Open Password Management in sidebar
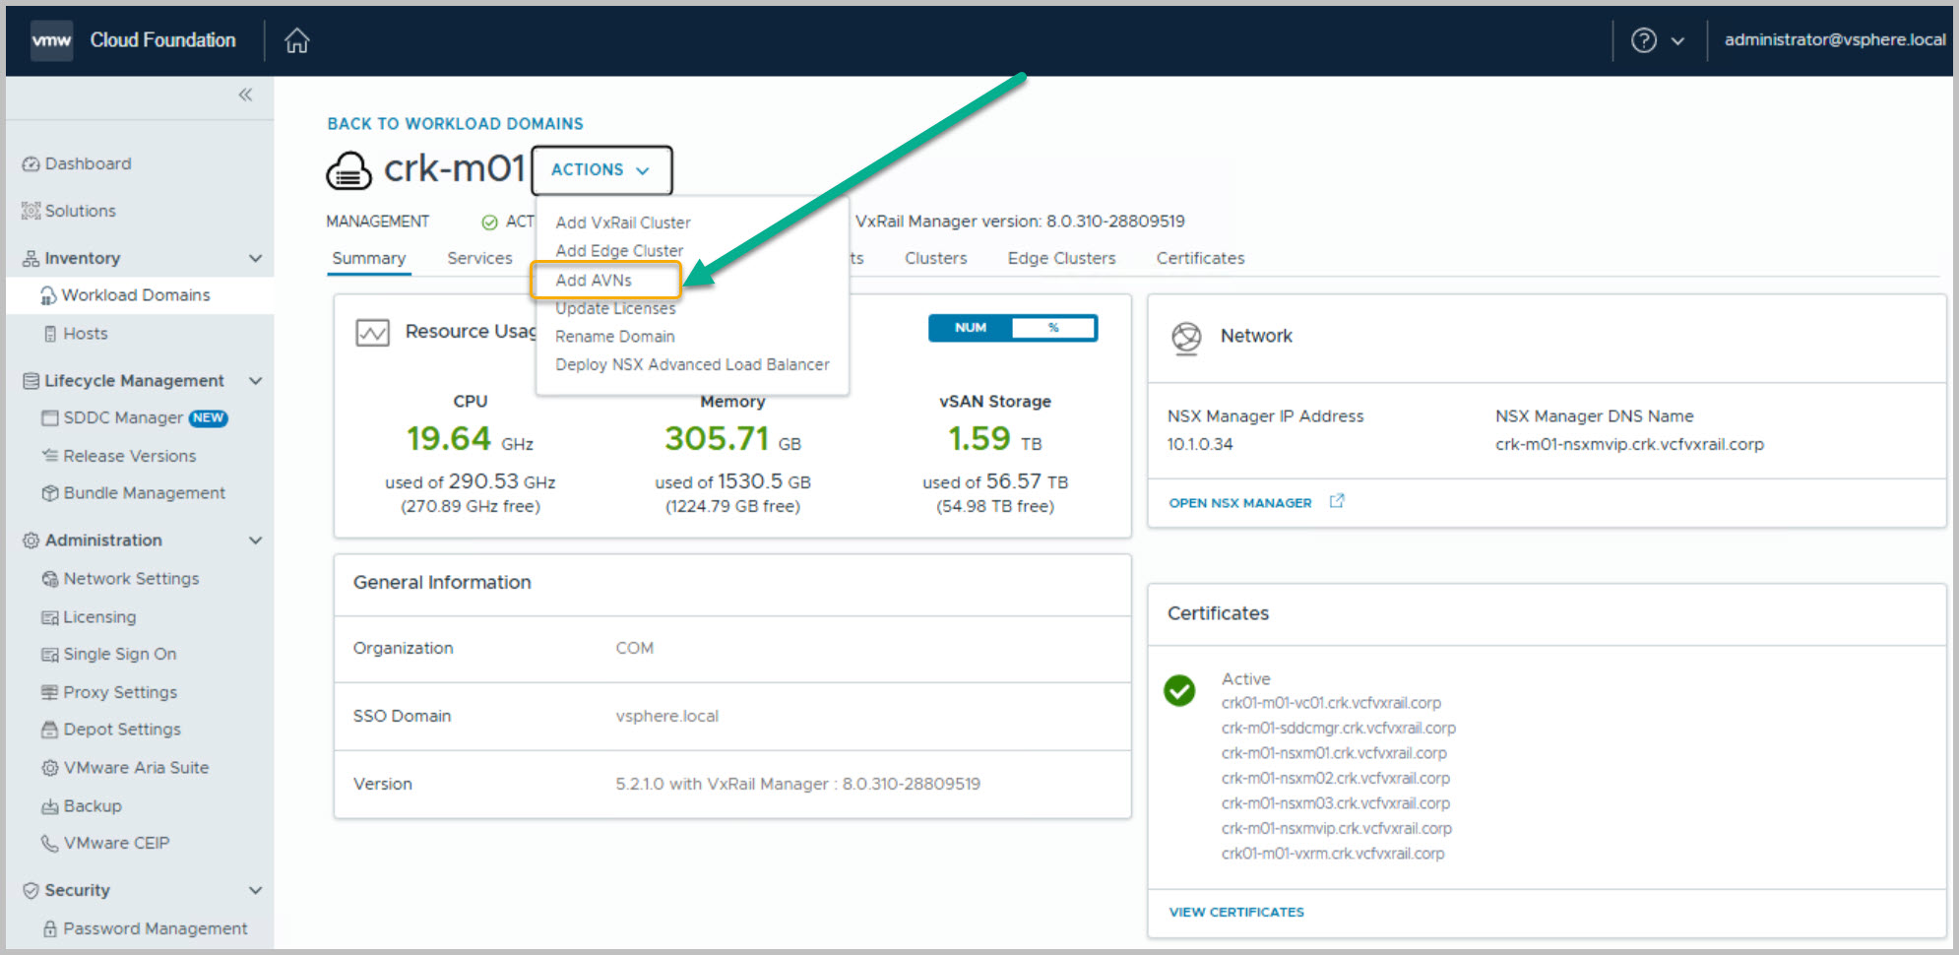This screenshot has width=1959, height=955. (155, 928)
